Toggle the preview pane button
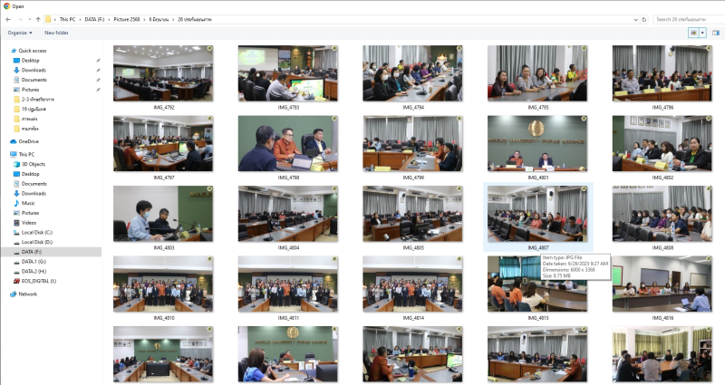725x385 pixels. point(714,33)
